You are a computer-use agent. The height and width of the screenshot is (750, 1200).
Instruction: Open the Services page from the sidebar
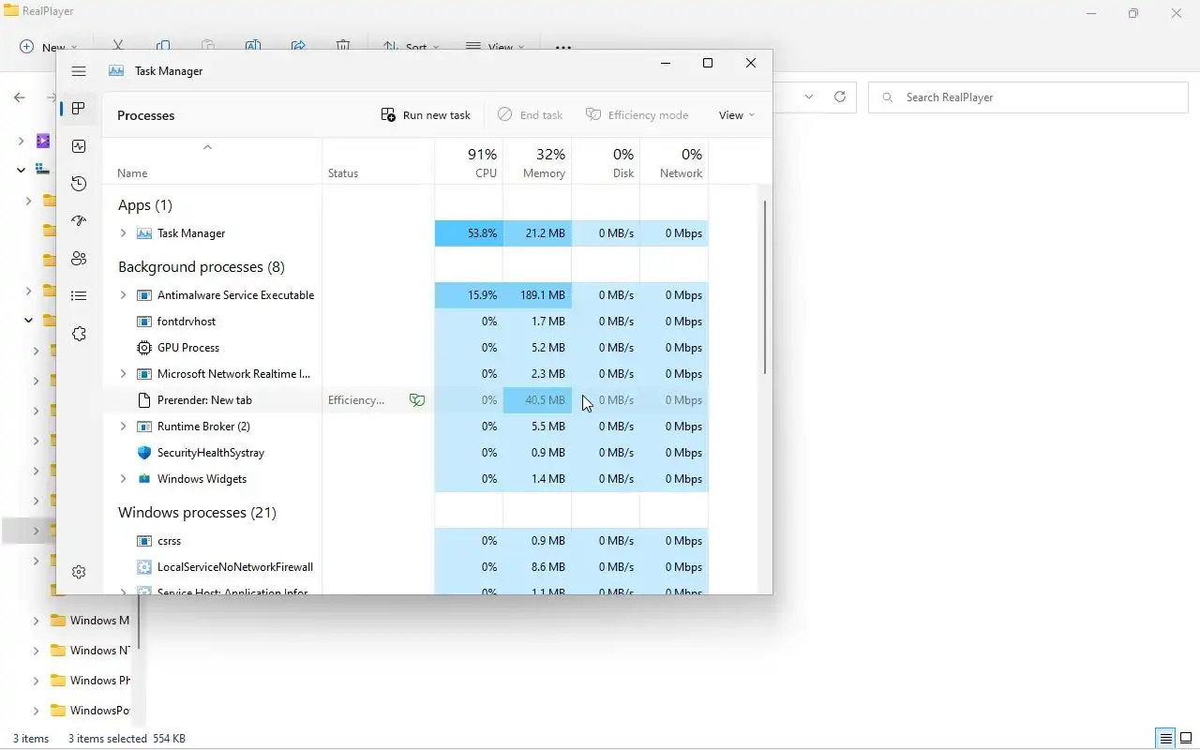[x=79, y=334]
